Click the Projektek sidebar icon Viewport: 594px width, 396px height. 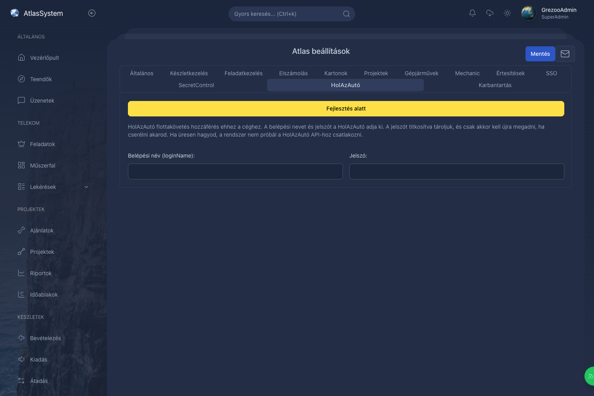point(21,251)
